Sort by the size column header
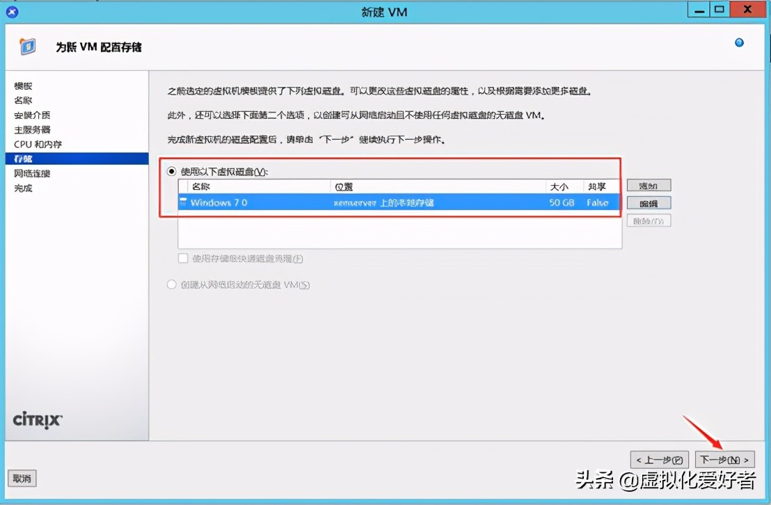The width and height of the screenshot is (771, 505). tap(564, 187)
